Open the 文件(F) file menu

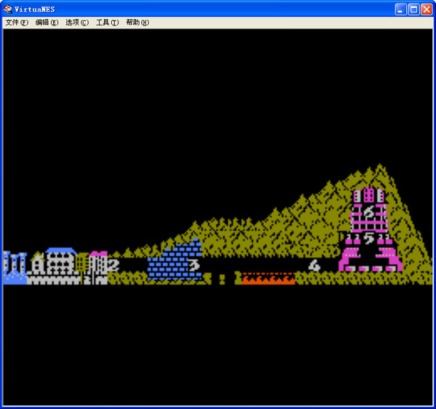(x=17, y=23)
